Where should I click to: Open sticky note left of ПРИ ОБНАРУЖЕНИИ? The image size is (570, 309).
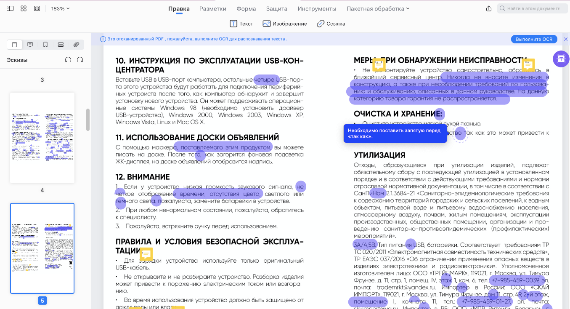[x=379, y=65]
